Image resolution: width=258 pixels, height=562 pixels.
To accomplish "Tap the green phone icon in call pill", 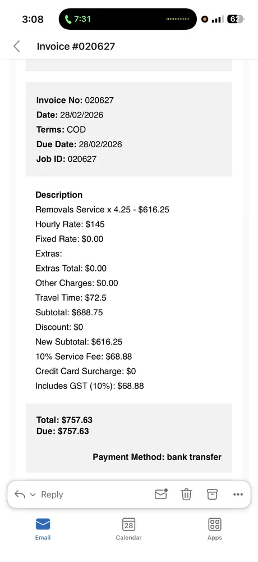I will click(x=68, y=19).
